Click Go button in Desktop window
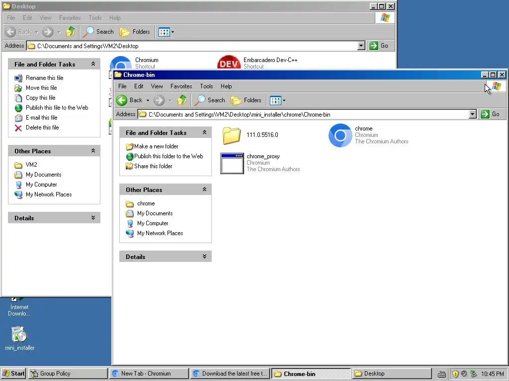Viewport: 509px width, 381px height. pos(379,46)
